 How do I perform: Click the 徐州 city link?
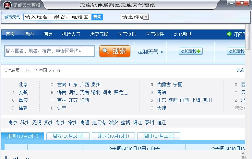[61, 123]
